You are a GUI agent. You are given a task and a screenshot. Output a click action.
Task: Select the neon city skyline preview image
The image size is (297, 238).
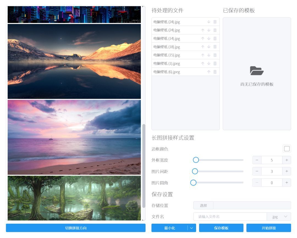[x=74, y=15]
